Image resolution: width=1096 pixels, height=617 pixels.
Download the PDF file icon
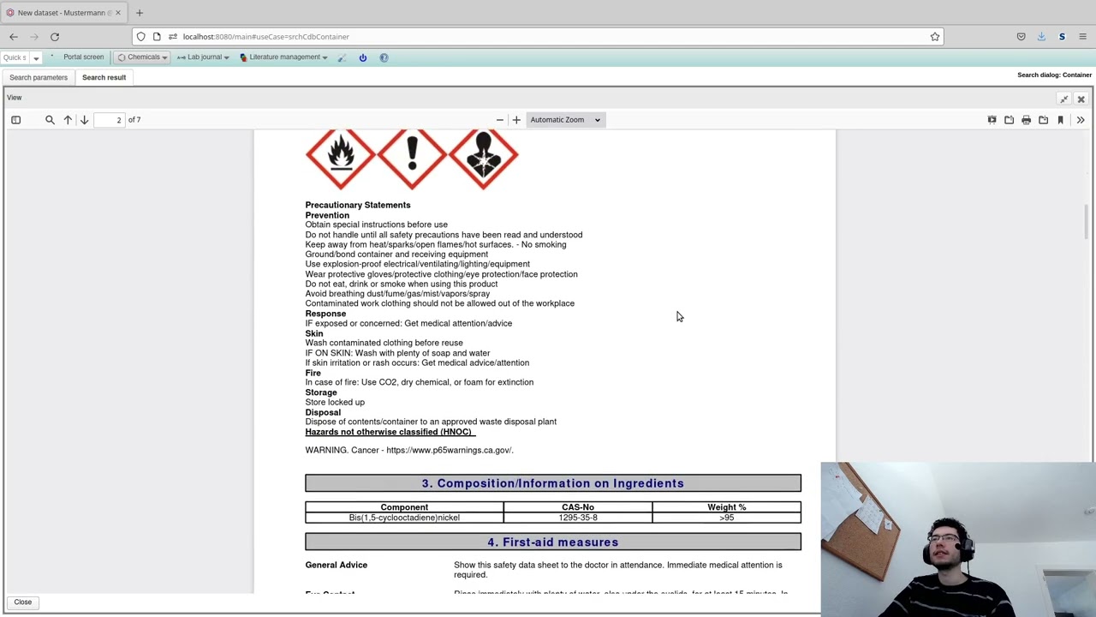(x=1043, y=120)
